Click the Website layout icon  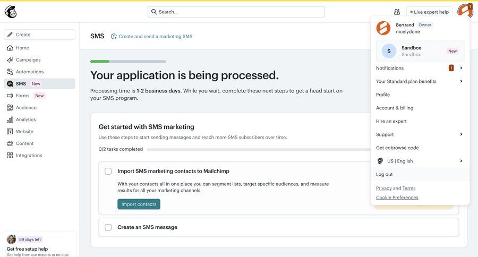pos(10,131)
